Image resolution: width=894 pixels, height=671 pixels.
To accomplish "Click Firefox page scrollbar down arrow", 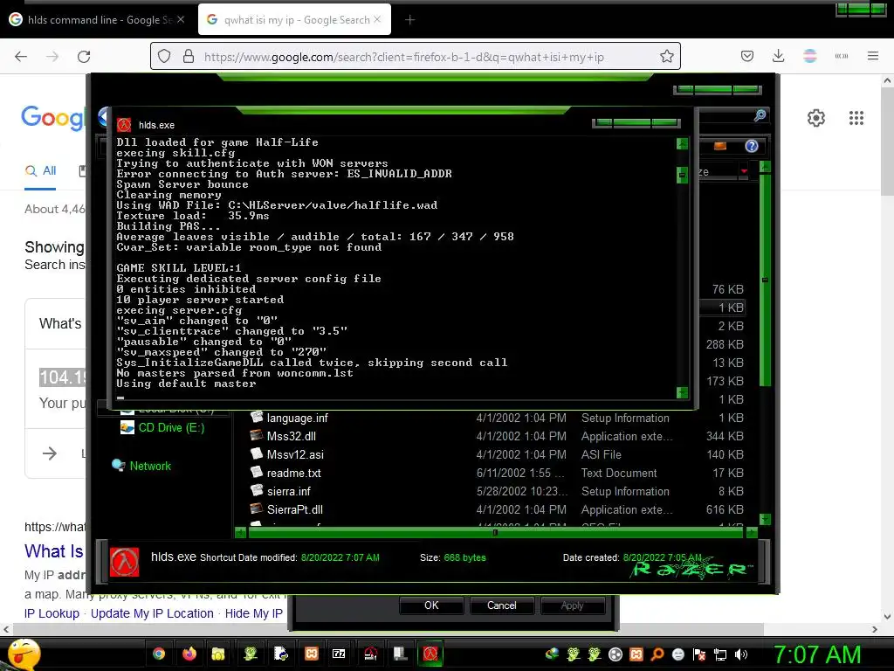I will coord(887,616).
